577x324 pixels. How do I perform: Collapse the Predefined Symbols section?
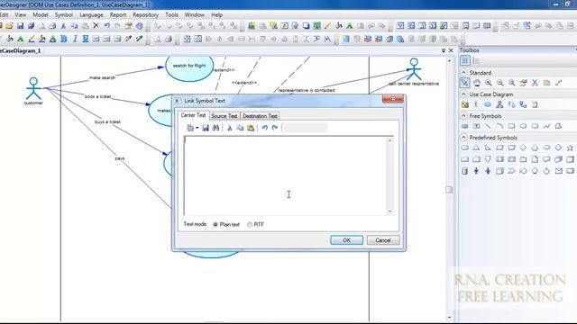tap(463, 138)
